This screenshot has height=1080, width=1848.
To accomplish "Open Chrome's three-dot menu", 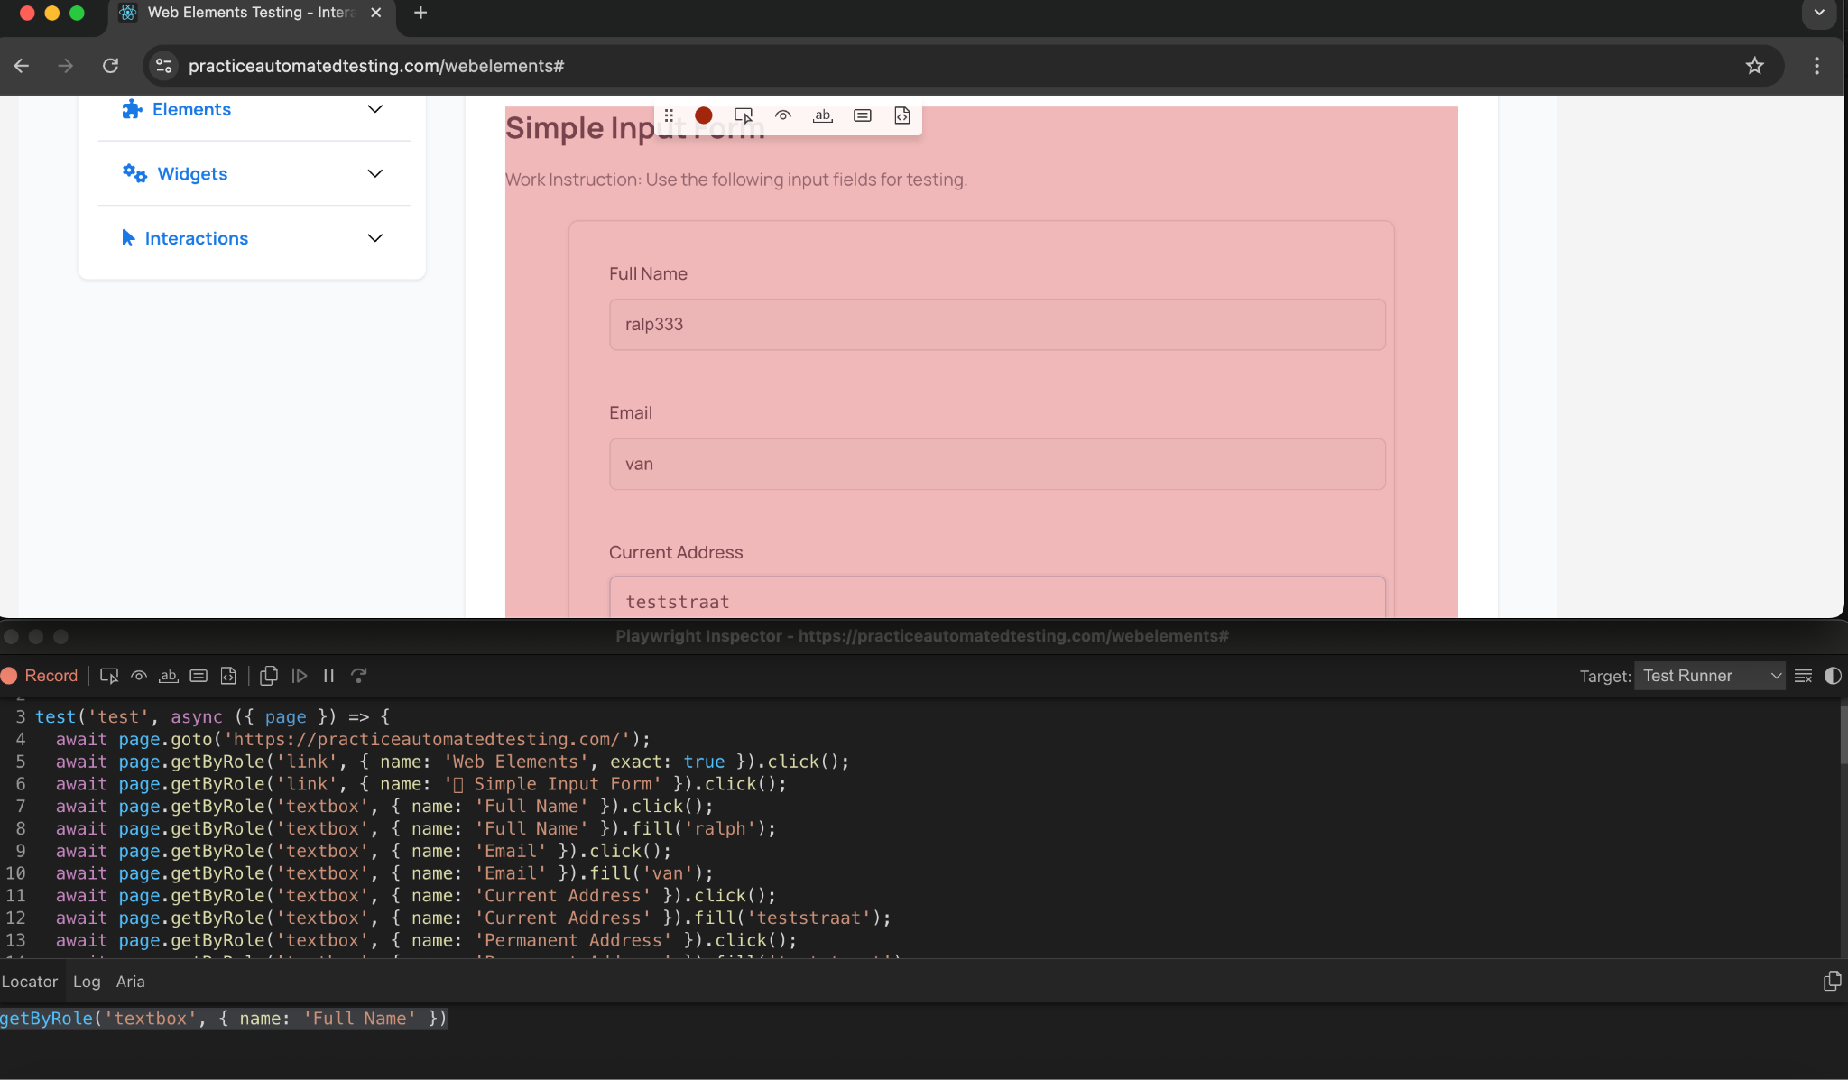I will coord(1817,66).
